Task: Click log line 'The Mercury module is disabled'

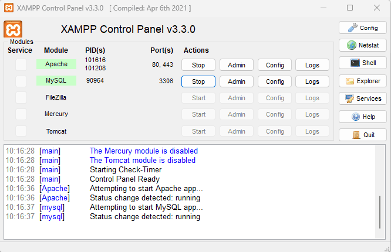Action: tap(144, 151)
